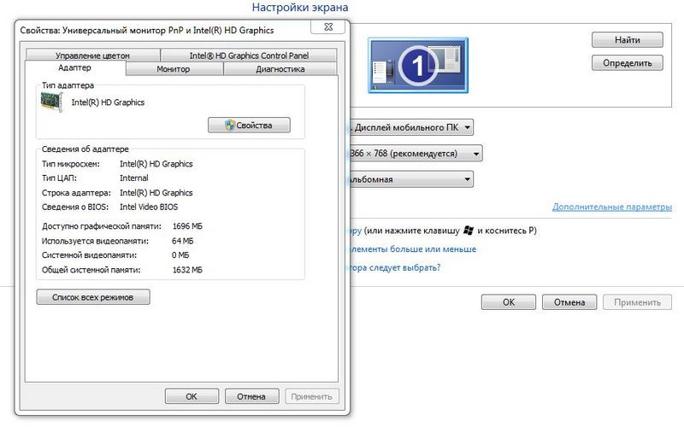Click the Определить button to identify displays
The width and height of the screenshot is (684, 444).
628,62
